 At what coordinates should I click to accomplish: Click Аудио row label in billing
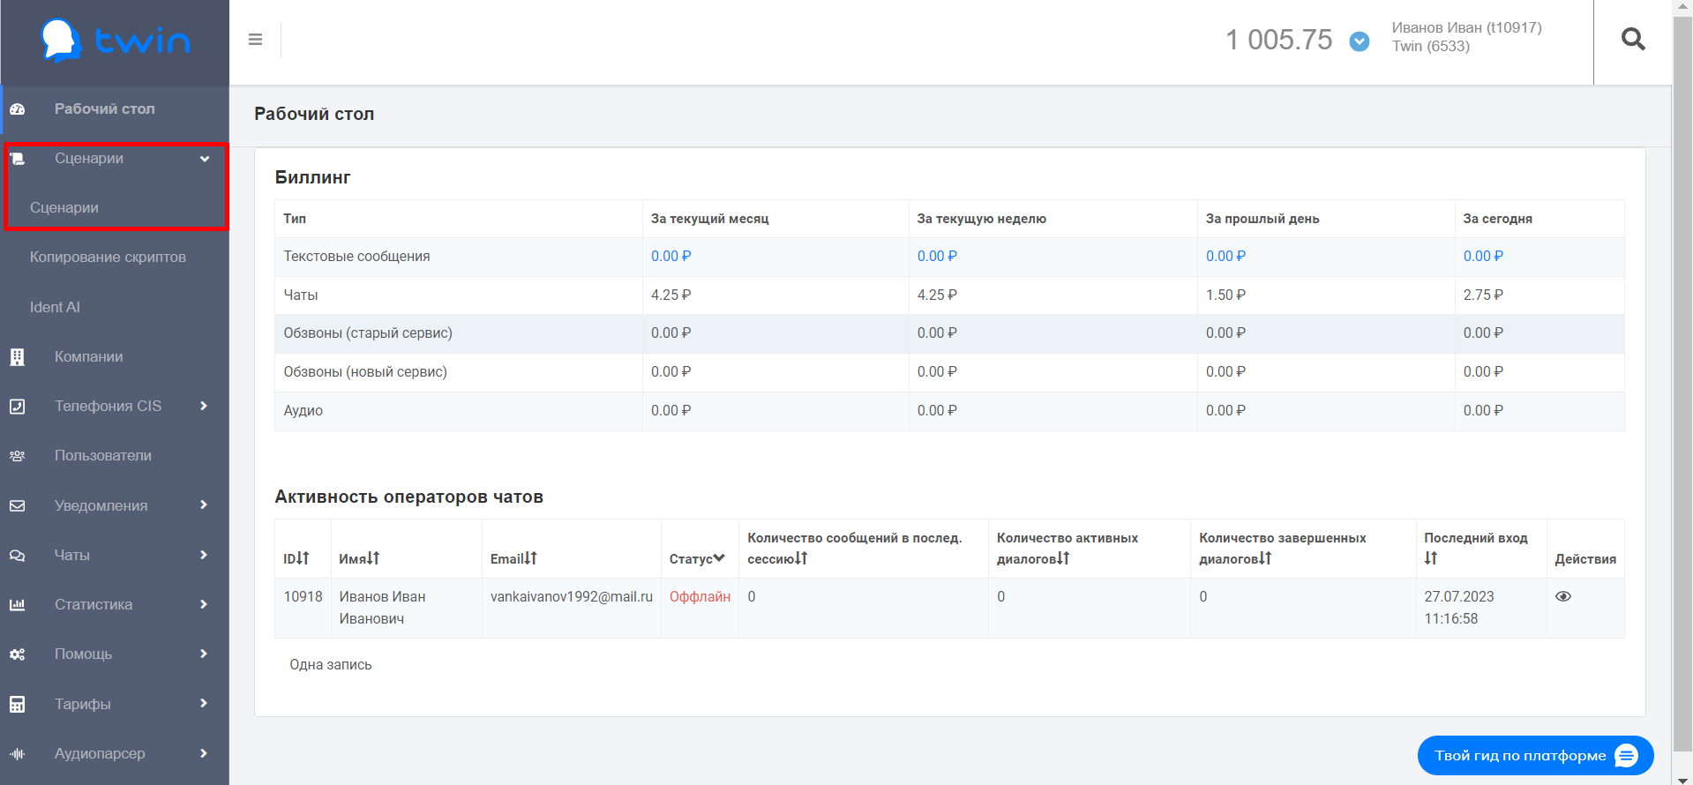[303, 411]
